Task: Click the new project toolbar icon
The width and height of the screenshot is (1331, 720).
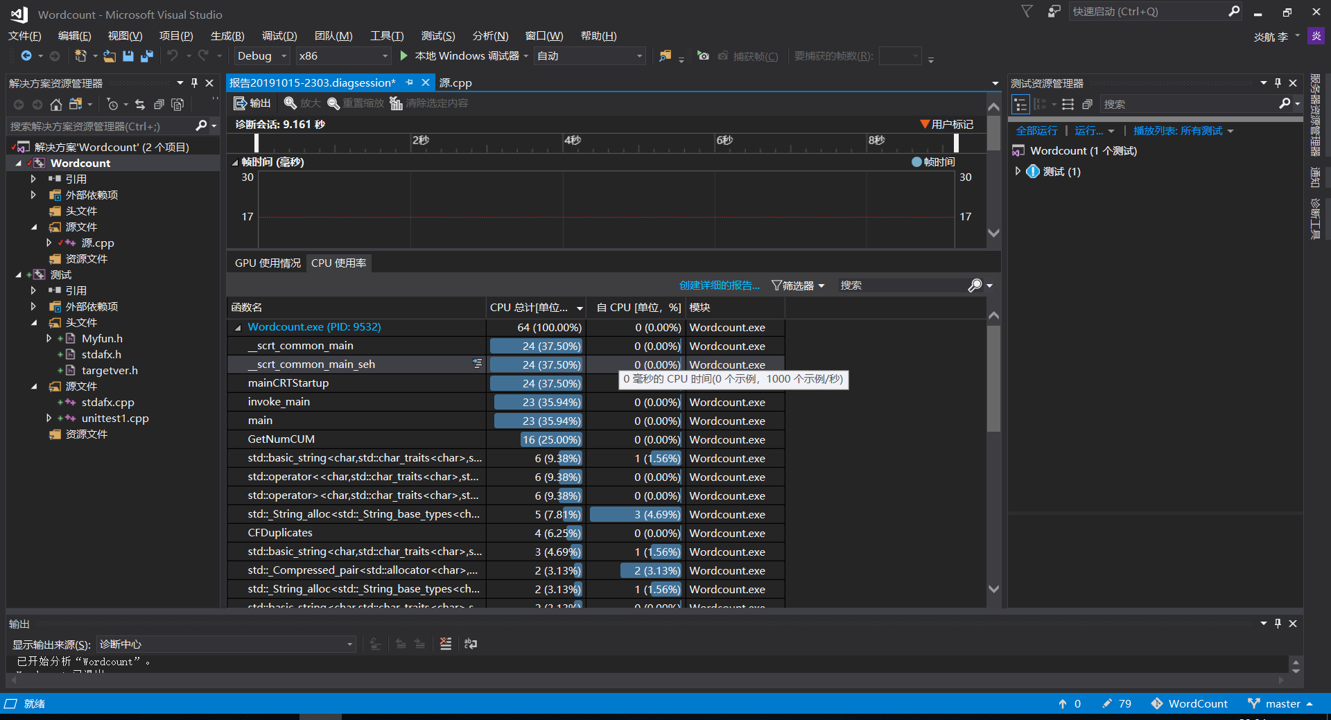Action: click(81, 56)
